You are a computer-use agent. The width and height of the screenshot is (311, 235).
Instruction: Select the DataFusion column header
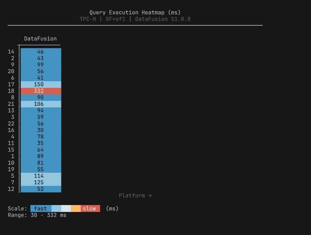click(x=40, y=39)
